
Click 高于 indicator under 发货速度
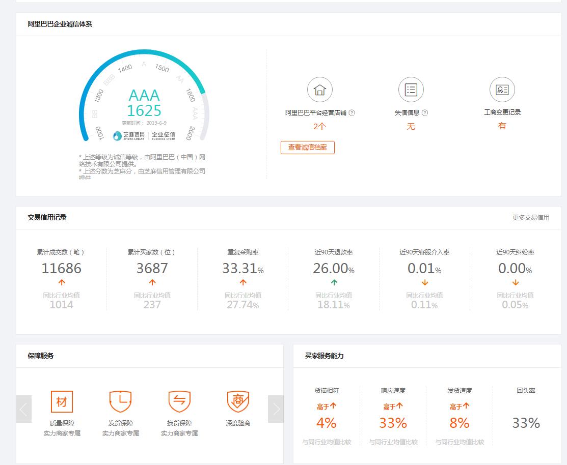pos(460,406)
